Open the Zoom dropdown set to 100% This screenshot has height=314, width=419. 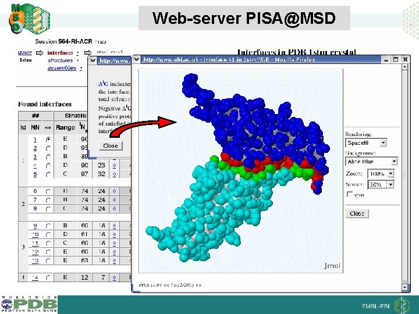pos(381,174)
